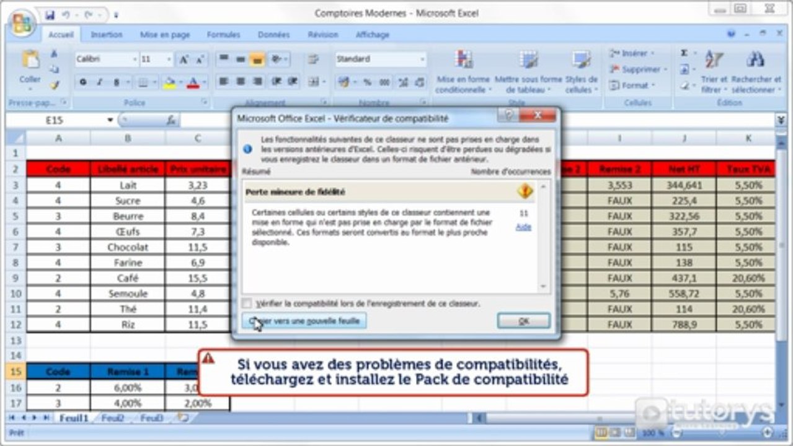Open Trier et filtrer menu
This screenshot has width=793, height=446.
tap(714, 72)
